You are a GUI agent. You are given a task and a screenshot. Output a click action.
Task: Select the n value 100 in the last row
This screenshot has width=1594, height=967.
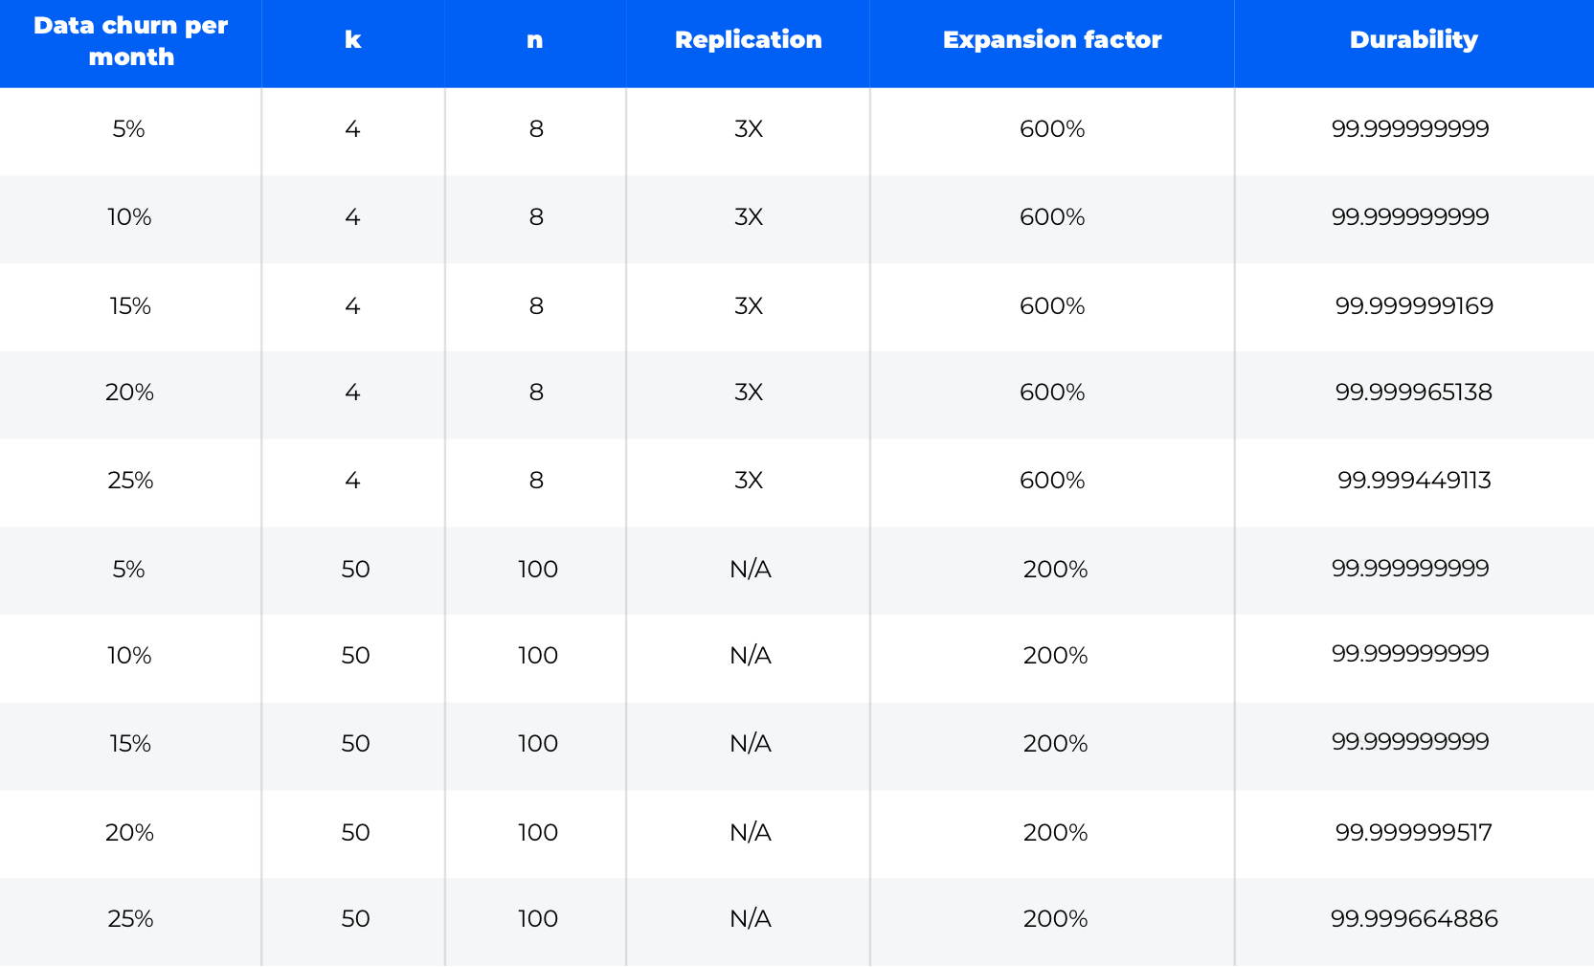click(537, 918)
